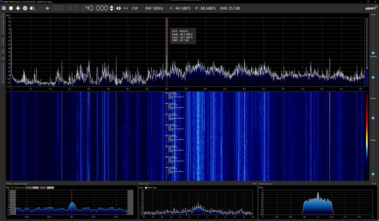379x221 pixels.
Task: Click the VFO: 40 kHz line in the tooltip
Action: point(180,31)
